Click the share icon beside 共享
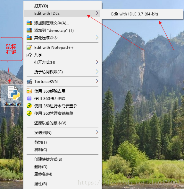The width and height of the screenshot is (184, 189). [29, 55]
